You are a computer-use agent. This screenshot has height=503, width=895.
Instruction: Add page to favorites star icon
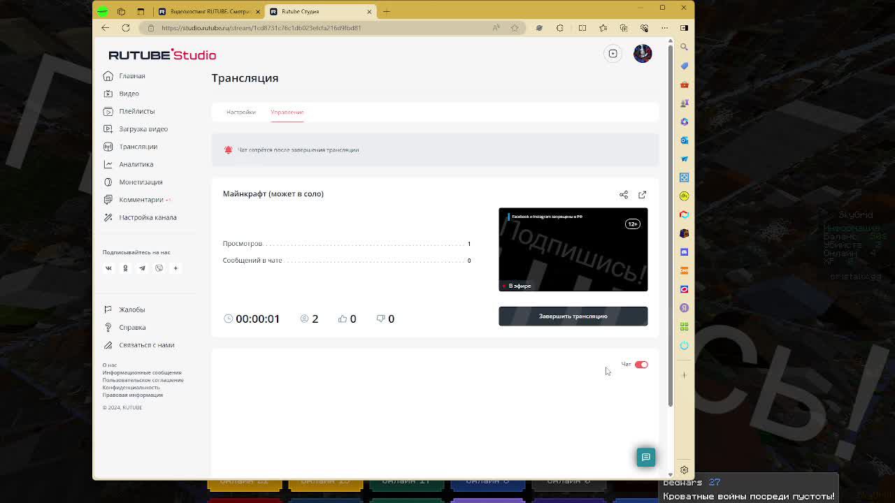click(x=515, y=28)
